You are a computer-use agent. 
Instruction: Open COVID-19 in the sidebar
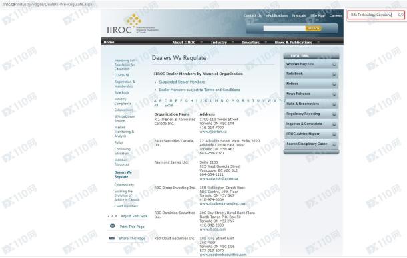[x=121, y=75]
